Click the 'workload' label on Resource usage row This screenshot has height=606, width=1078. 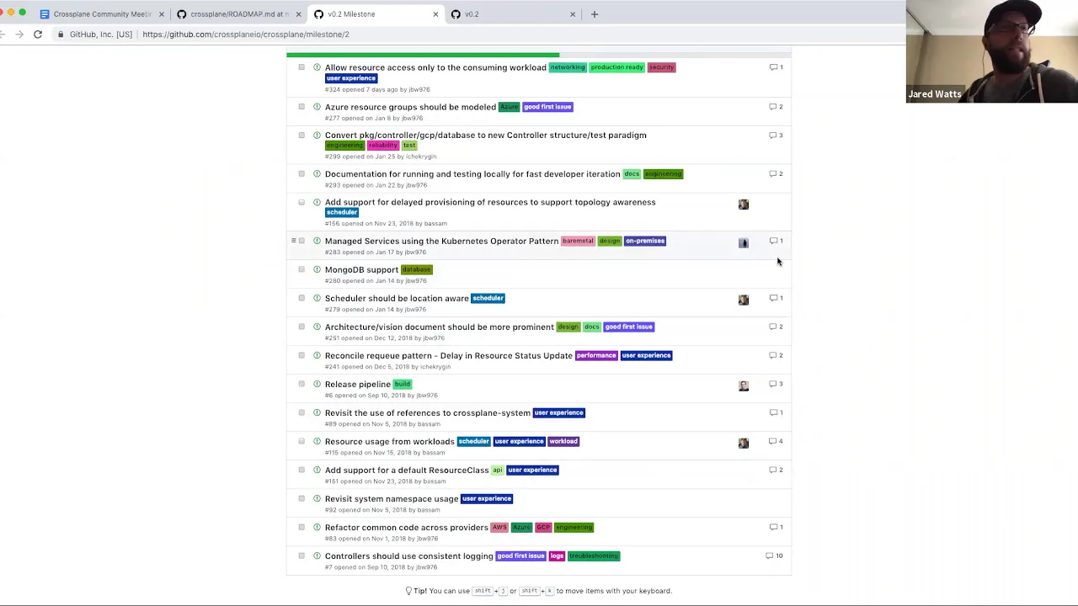tap(563, 441)
